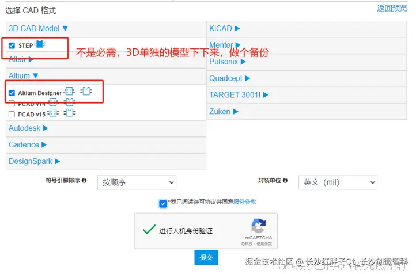Expand the Quadcept section

pos(230,78)
